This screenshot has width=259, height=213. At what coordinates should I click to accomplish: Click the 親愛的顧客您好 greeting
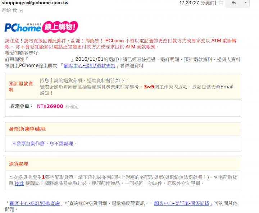pyautogui.click(x=22, y=53)
